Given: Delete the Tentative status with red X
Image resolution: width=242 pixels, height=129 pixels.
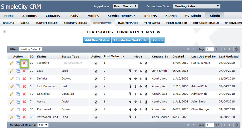Looking at the screenshot, I should pyautogui.click(x=24, y=63).
